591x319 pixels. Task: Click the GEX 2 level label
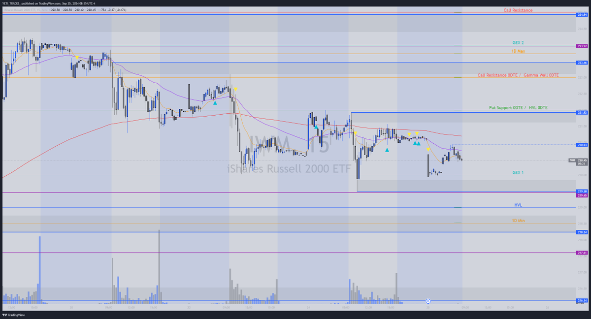[x=518, y=42]
